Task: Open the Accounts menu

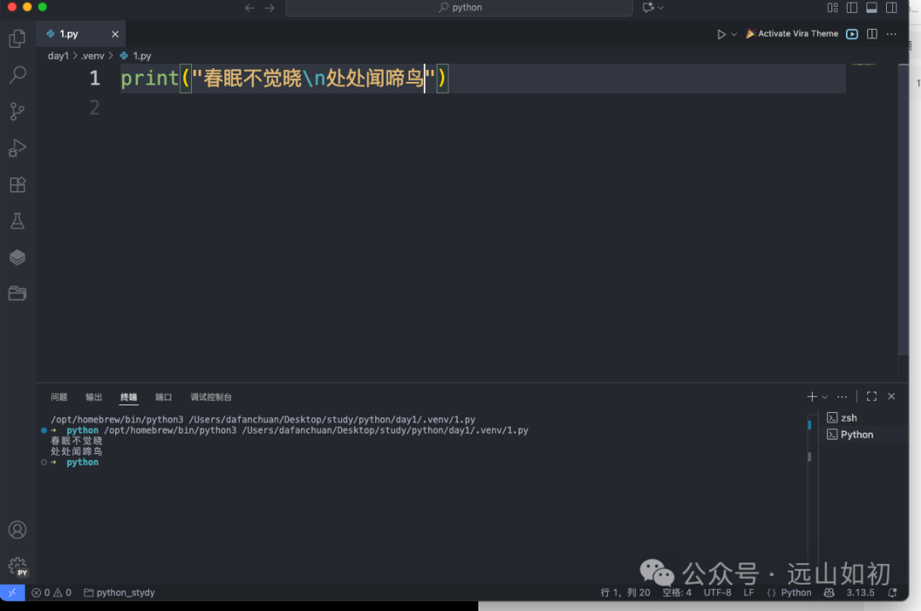Action: tap(18, 530)
